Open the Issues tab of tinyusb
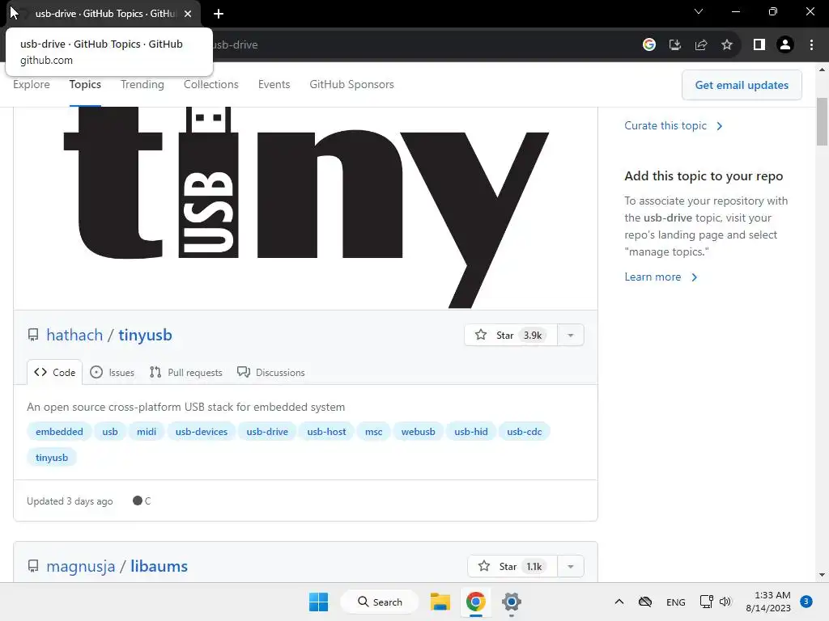The width and height of the screenshot is (829, 621). tap(112, 372)
